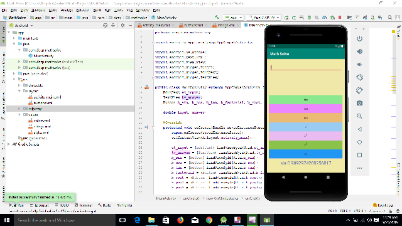The height and width of the screenshot is (226, 402).
Task: Open Chrome from the taskbar
Action: click(x=209, y=220)
